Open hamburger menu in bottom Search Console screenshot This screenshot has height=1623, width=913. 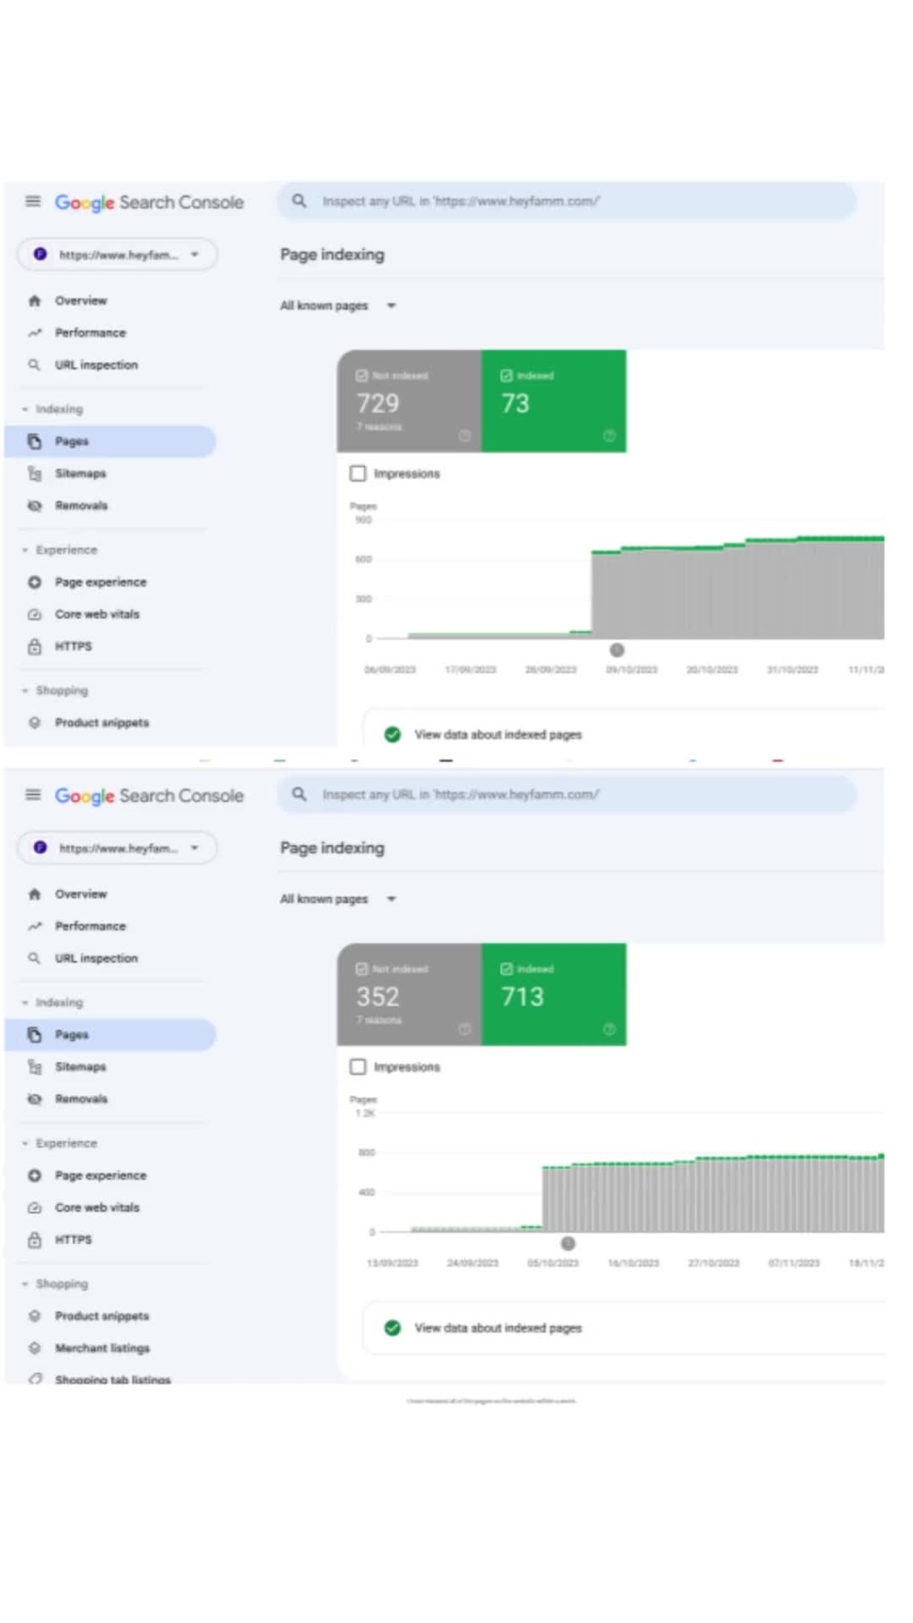click(33, 795)
